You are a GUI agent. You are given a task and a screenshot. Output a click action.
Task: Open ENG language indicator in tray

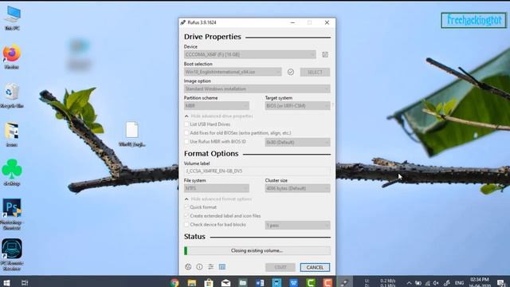[459, 283]
